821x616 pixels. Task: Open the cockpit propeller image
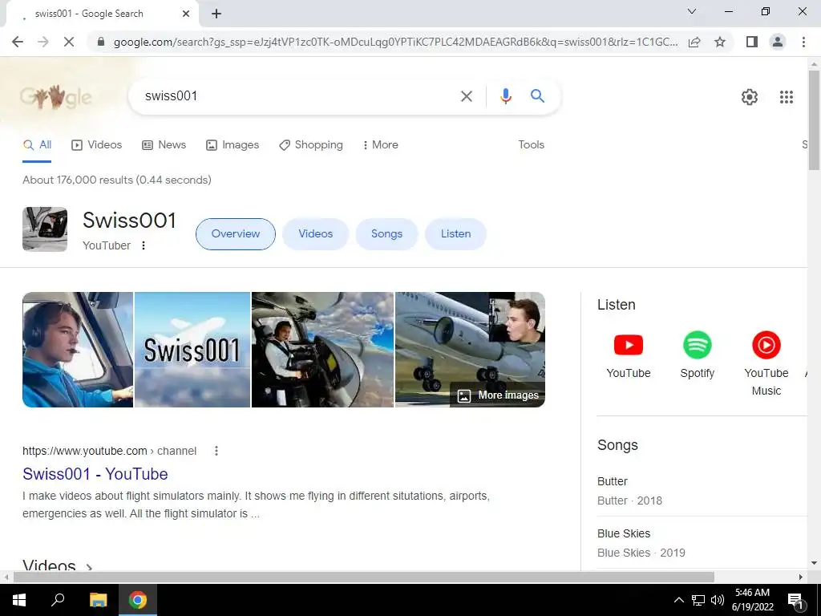point(322,350)
